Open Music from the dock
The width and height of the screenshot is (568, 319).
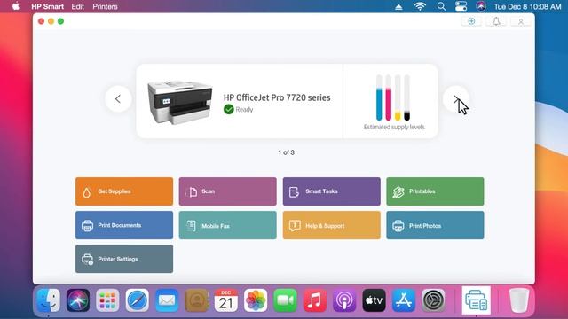click(x=315, y=300)
